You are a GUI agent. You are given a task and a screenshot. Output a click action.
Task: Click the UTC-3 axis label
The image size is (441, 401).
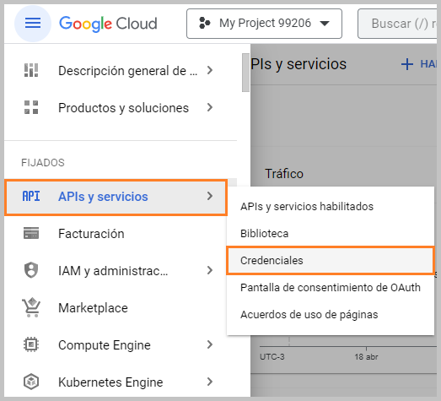point(272,357)
